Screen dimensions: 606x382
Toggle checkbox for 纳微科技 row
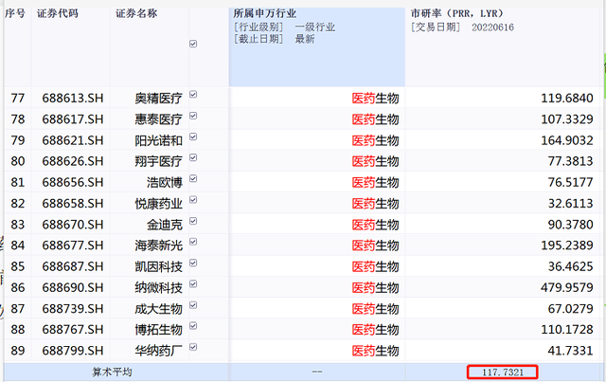[x=193, y=284]
